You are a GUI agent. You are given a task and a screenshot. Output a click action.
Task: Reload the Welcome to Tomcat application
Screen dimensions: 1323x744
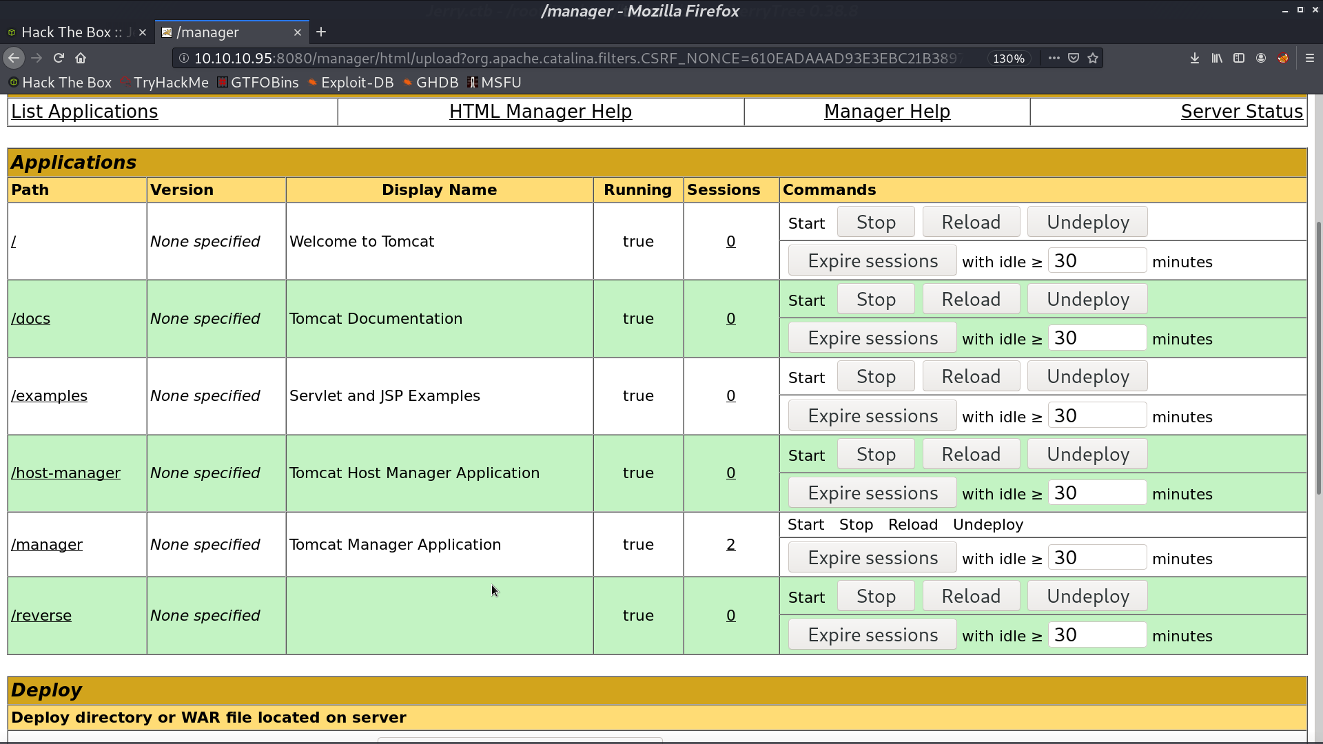click(971, 223)
